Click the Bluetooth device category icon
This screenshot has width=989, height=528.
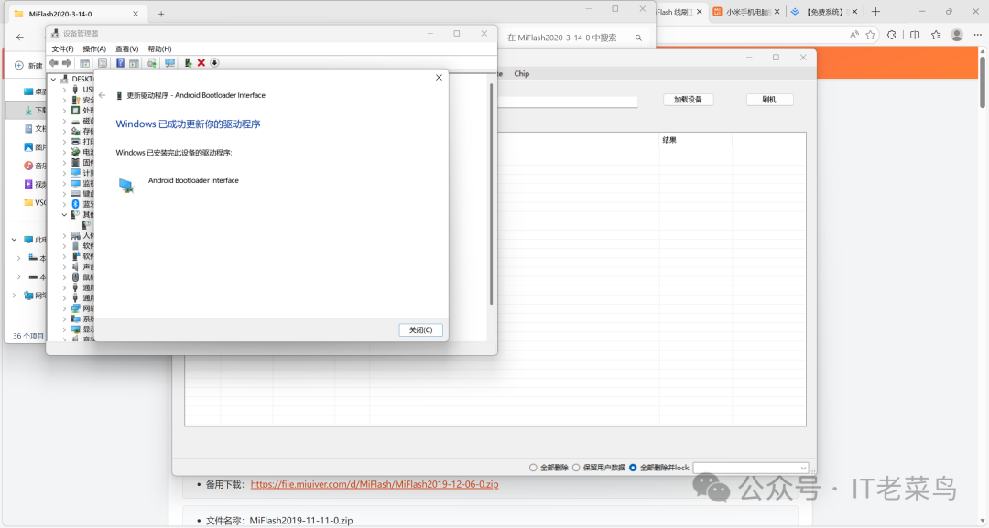pos(75,204)
